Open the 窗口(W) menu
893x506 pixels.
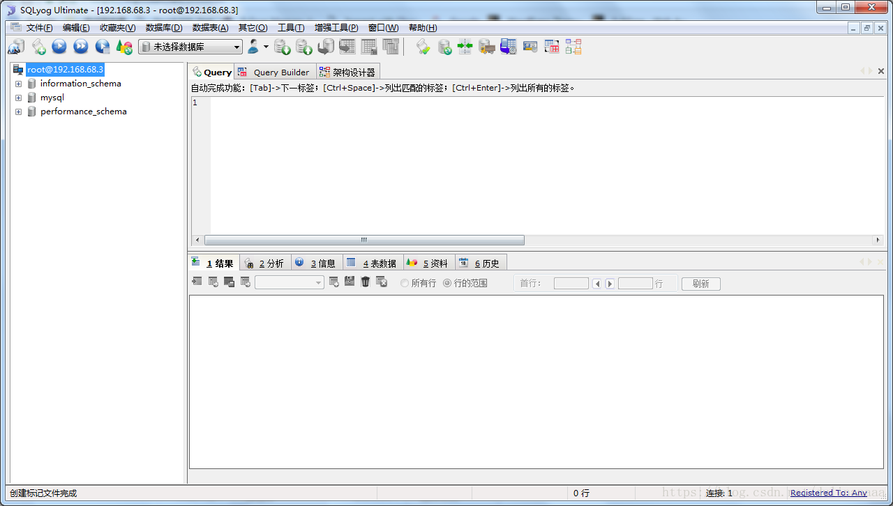pos(383,28)
